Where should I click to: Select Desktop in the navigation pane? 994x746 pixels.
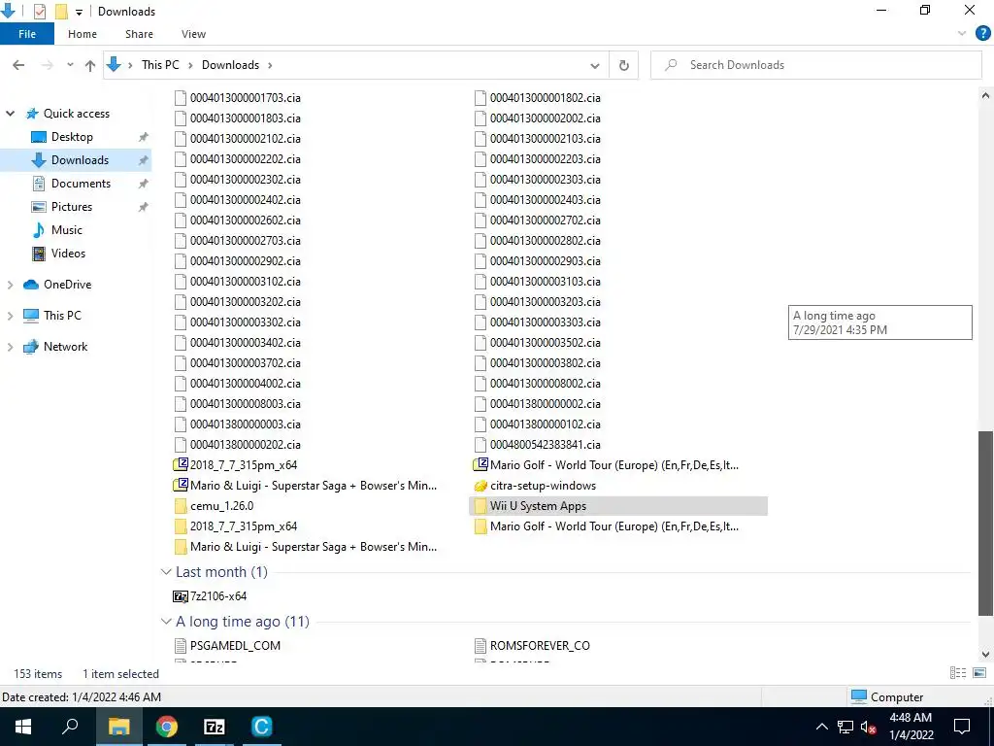click(x=72, y=137)
